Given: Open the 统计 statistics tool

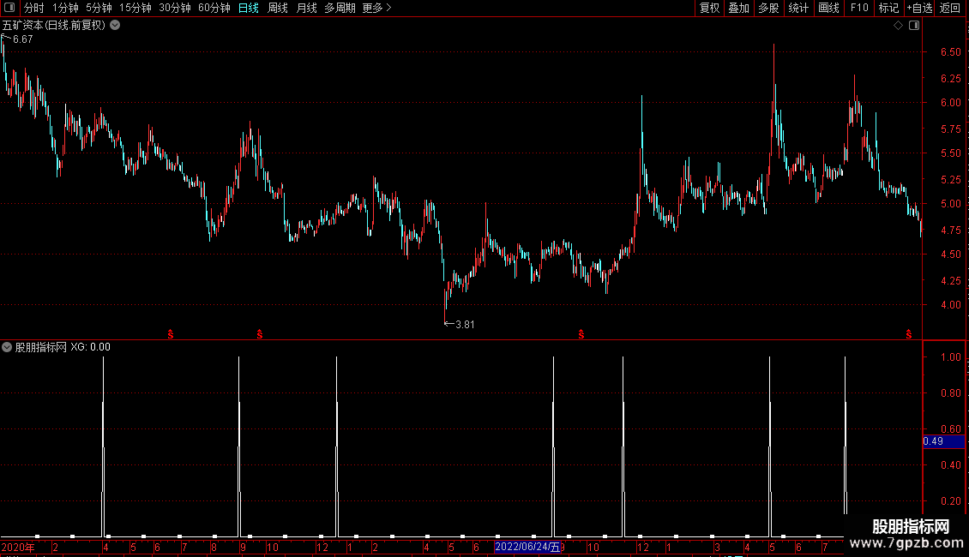Looking at the screenshot, I should click(x=798, y=8).
